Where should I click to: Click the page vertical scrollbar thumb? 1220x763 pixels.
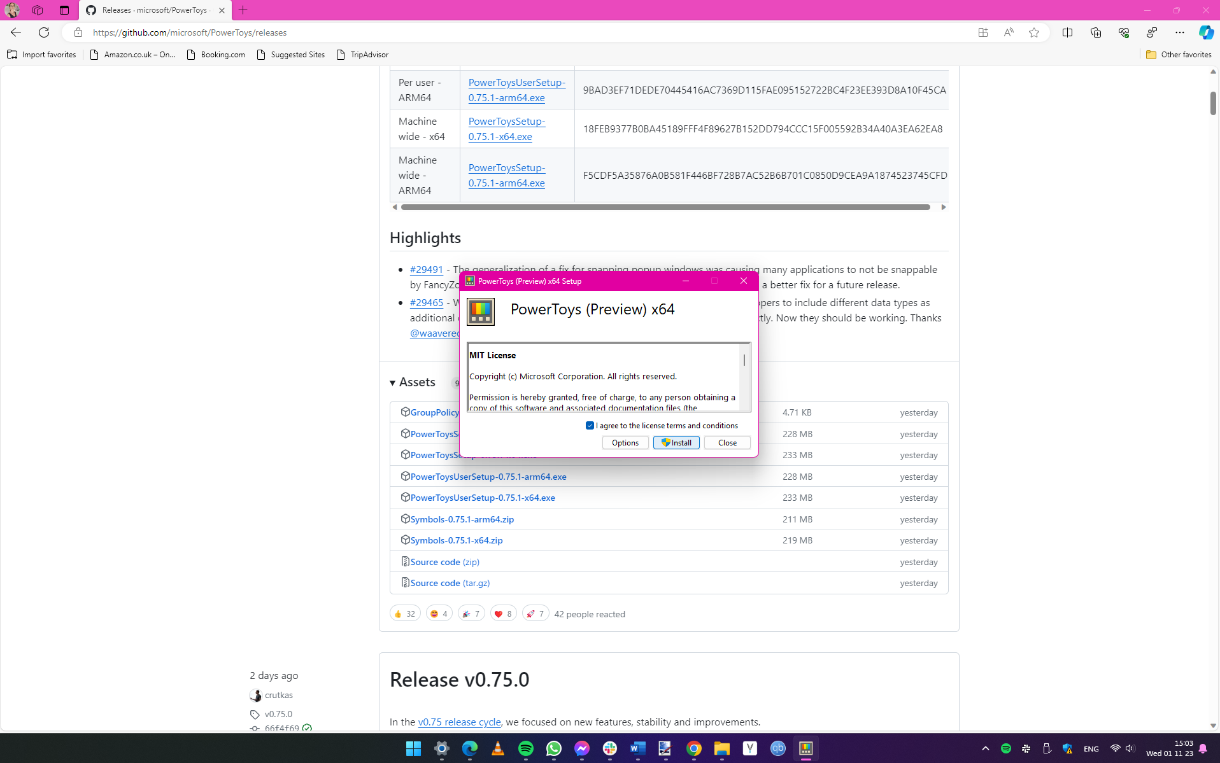(1213, 104)
